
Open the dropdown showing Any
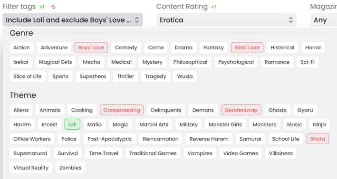[x=324, y=20]
